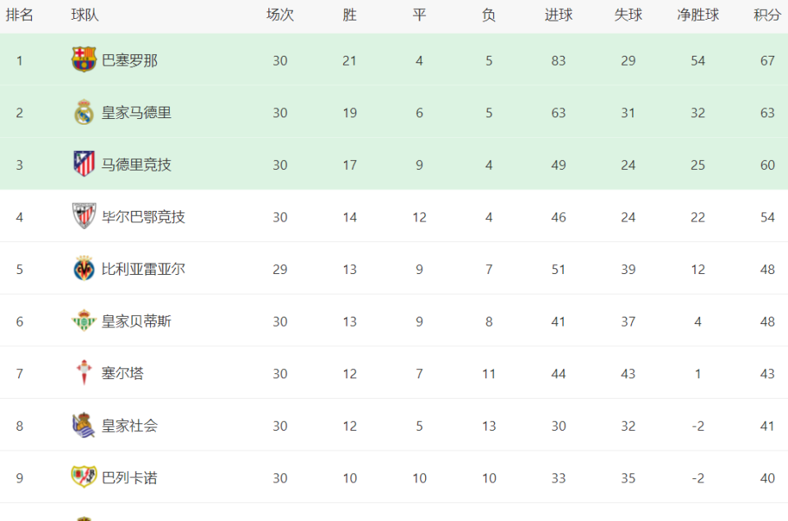The image size is (788, 521).
Task: Select the Rayo Vallecano crest icon
Action: coord(84,477)
